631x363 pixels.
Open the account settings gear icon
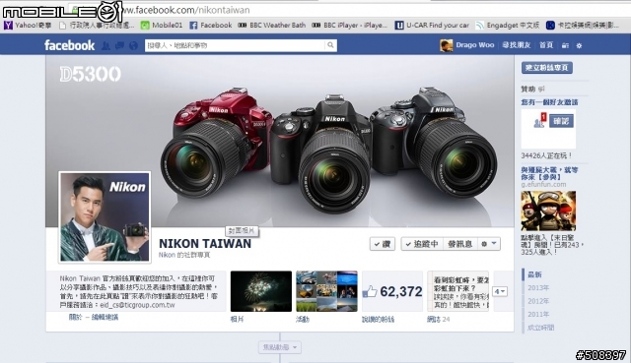579,45
